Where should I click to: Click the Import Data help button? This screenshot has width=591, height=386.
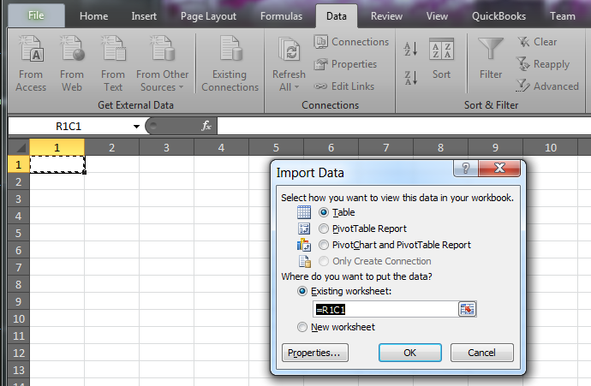tap(466, 168)
